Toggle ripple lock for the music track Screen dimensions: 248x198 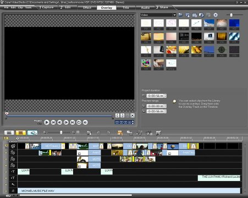(6, 191)
